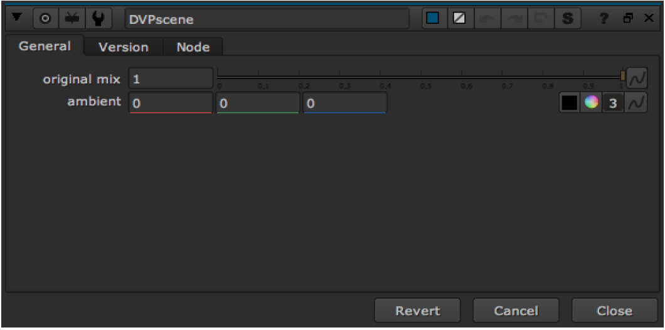Open the blue node color swatch

point(432,19)
